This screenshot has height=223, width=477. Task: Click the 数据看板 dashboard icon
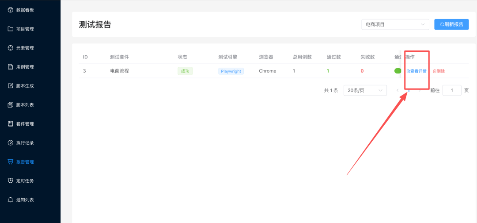pos(10,10)
